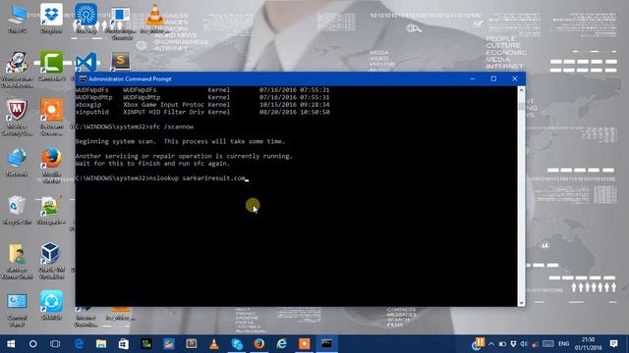629x353 pixels.
Task: Click the 'WUDFWpdMtp' driver row
Action: pos(202,97)
